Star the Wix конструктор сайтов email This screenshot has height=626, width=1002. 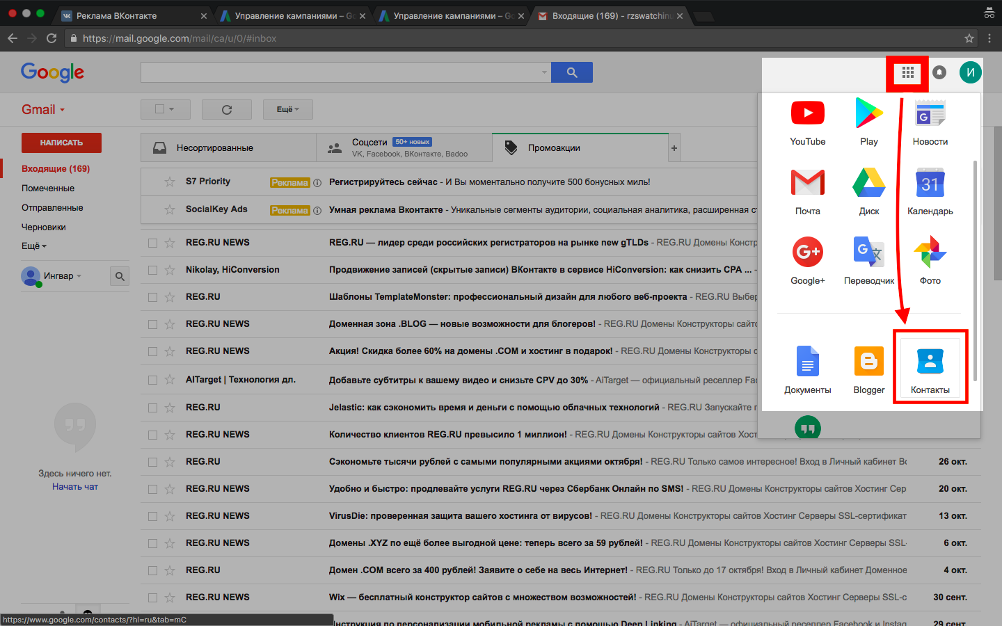pyautogui.click(x=170, y=597)
